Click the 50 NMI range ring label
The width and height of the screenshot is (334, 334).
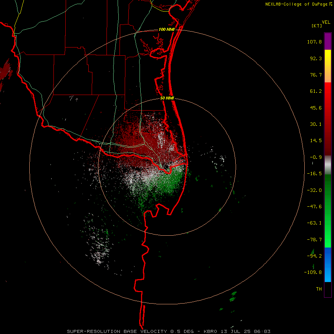[x=167, y=98]
